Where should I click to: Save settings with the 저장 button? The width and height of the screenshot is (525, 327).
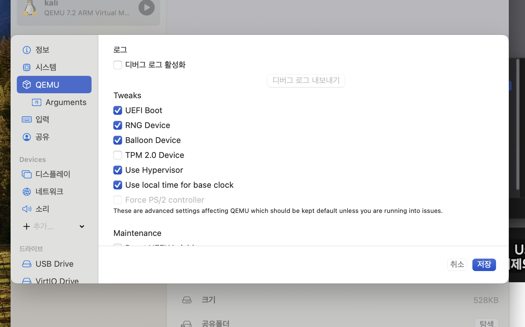[484, 265]
